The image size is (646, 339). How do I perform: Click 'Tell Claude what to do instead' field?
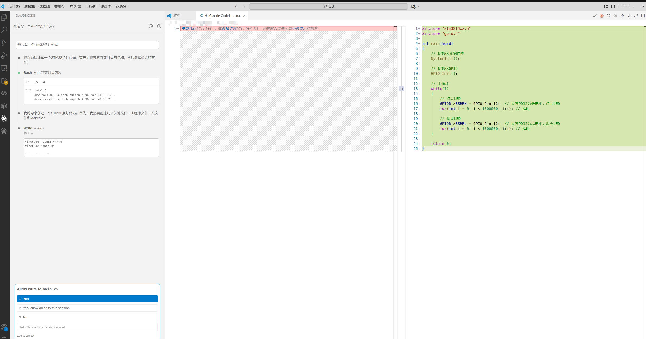tap(87, 327)
